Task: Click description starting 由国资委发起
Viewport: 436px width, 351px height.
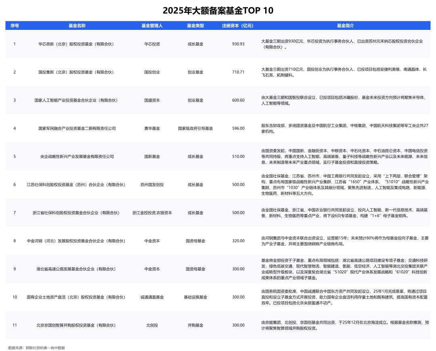Action: (344, 156)
